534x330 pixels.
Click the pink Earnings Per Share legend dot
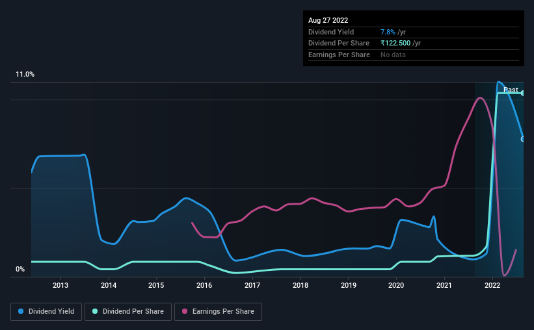[x=185, y=312]
